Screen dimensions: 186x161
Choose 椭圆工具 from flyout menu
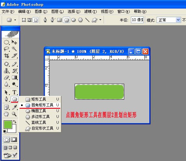pyautogui.click(x=40, y=111)
